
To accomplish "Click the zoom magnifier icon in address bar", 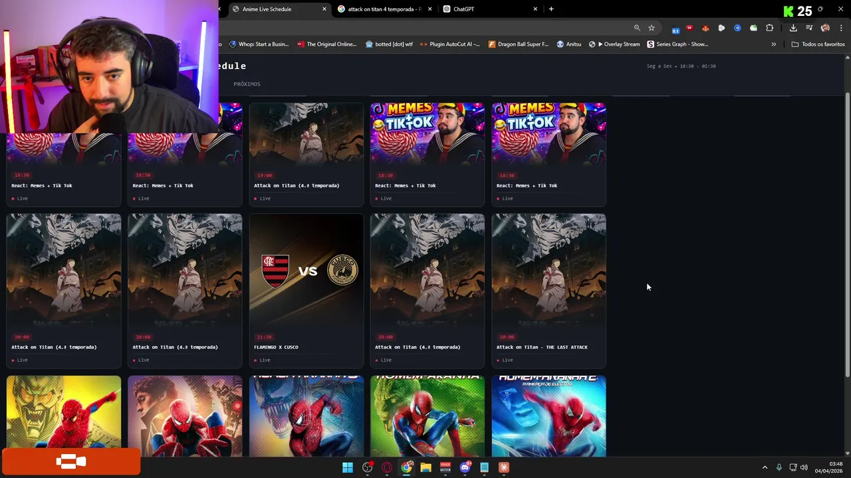I will click(637, 28).
